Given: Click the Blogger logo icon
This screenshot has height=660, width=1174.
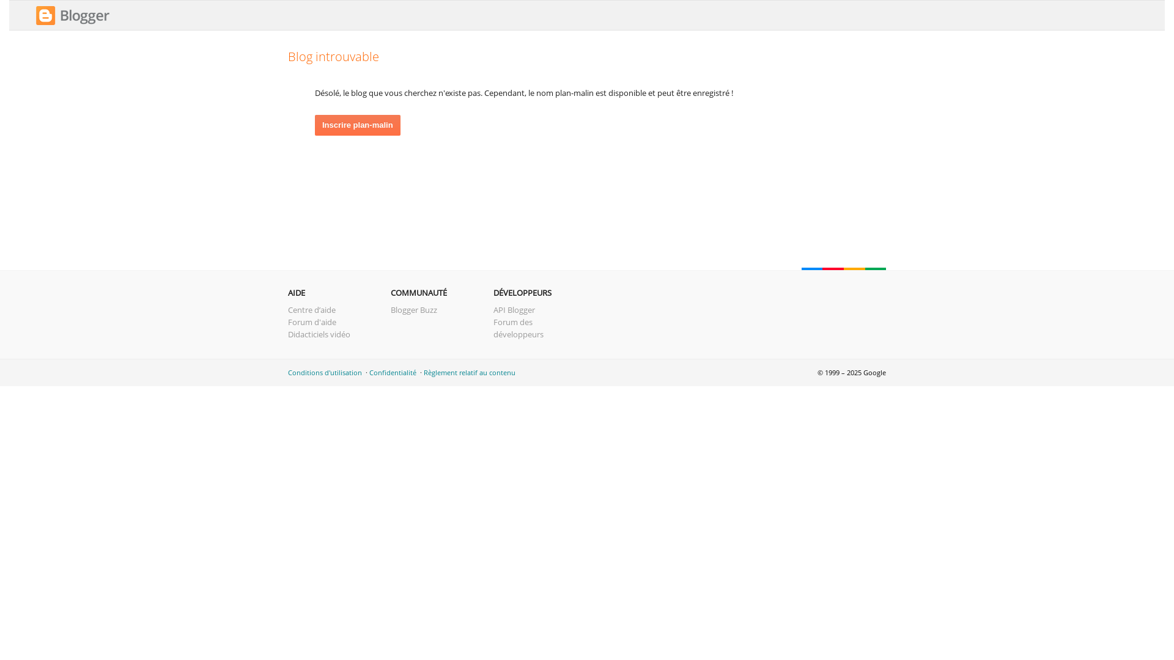Looking at the screenshot, I should click(45, 16).
